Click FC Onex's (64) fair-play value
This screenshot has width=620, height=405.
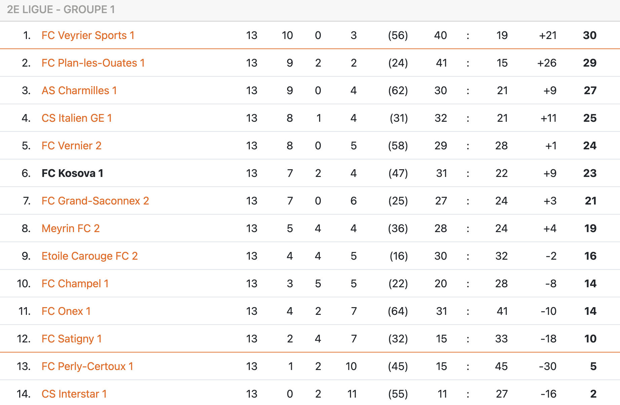(x=398, y=311)
